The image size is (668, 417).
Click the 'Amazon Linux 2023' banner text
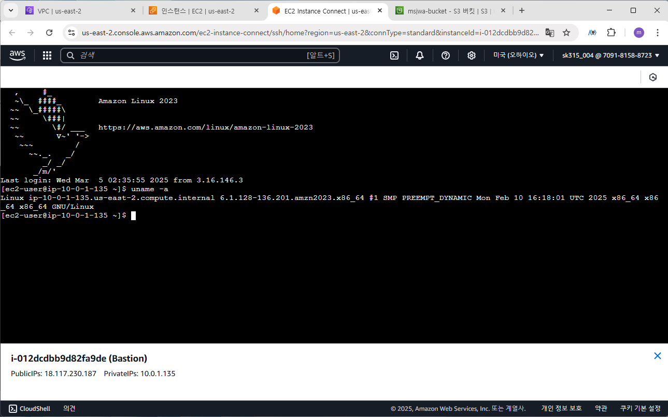tap(138, 101)
